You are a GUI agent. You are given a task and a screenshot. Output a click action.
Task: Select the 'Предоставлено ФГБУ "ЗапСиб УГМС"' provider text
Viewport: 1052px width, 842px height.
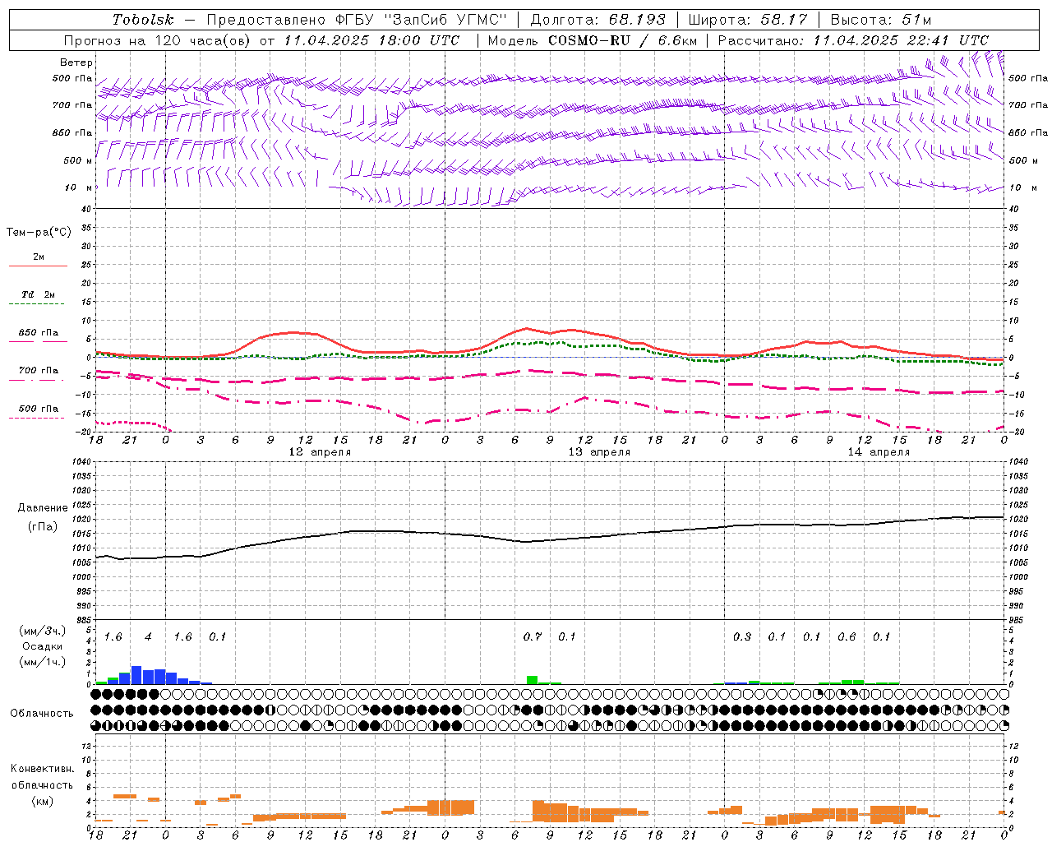[x=357, y=20]
